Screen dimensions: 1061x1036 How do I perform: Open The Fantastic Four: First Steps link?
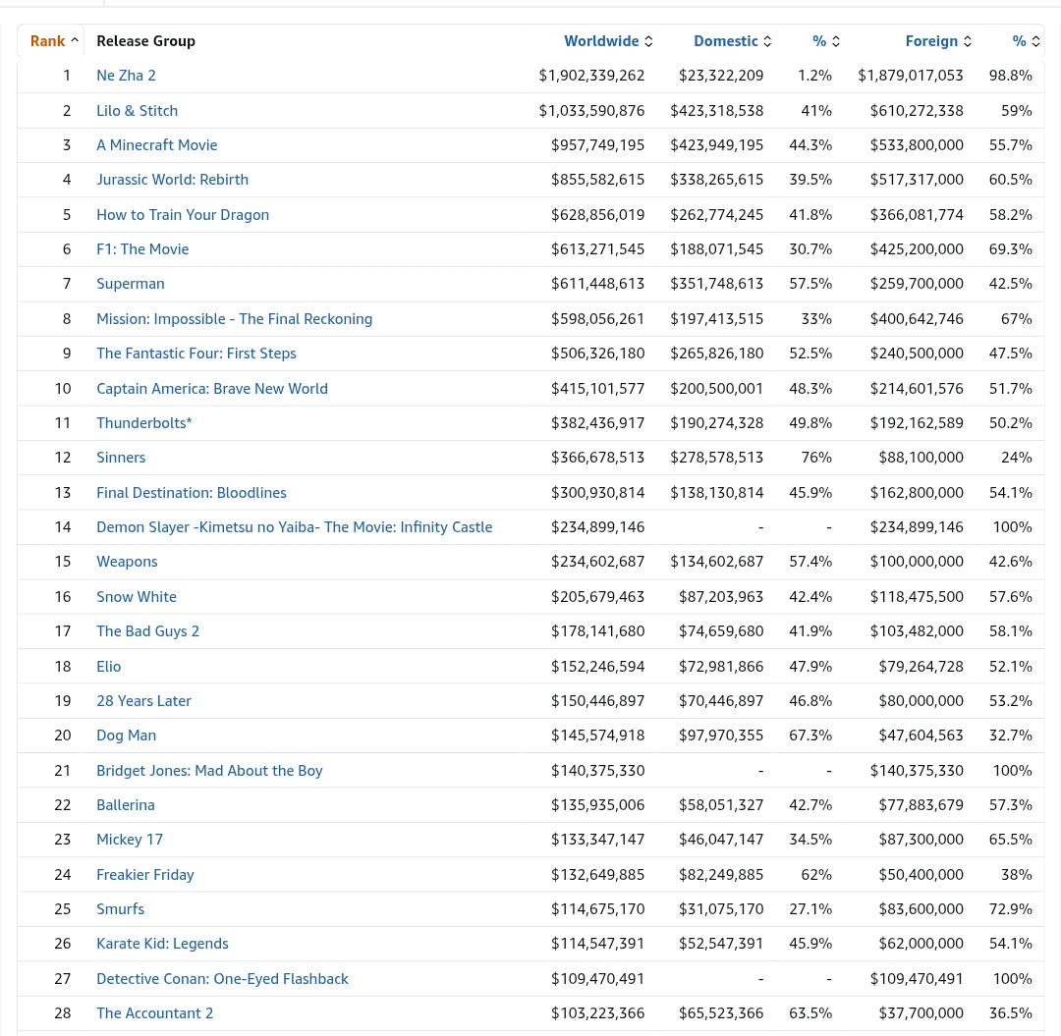pyautogui.click(x=196, y=354)
